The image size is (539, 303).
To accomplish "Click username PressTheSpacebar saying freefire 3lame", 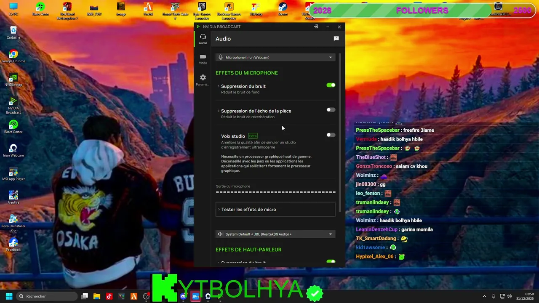I will (x=377, y=130).
